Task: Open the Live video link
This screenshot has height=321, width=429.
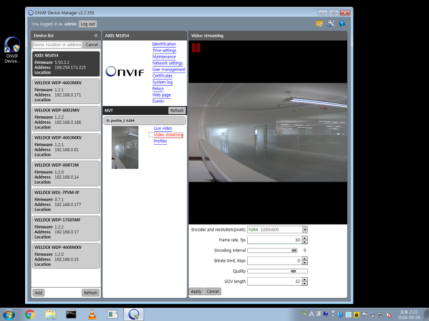Action: pyautogui.click(x=163, y=128)
